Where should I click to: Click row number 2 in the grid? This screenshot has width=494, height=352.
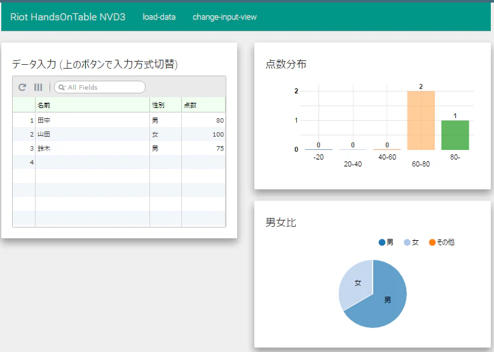coord(24,135)
